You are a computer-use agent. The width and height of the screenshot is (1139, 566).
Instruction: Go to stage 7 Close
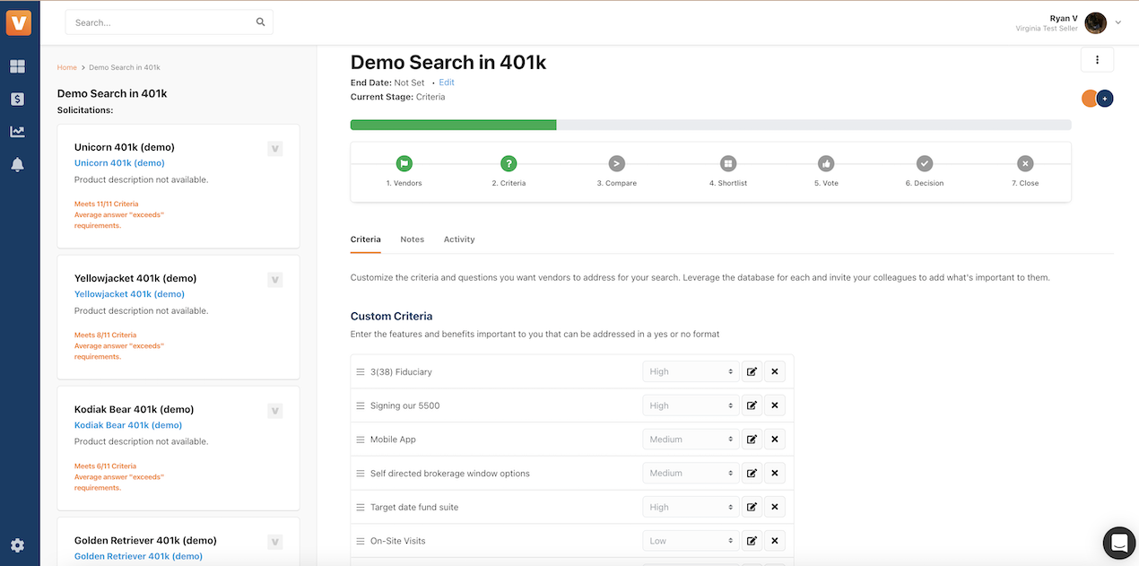coord(1025,163)
